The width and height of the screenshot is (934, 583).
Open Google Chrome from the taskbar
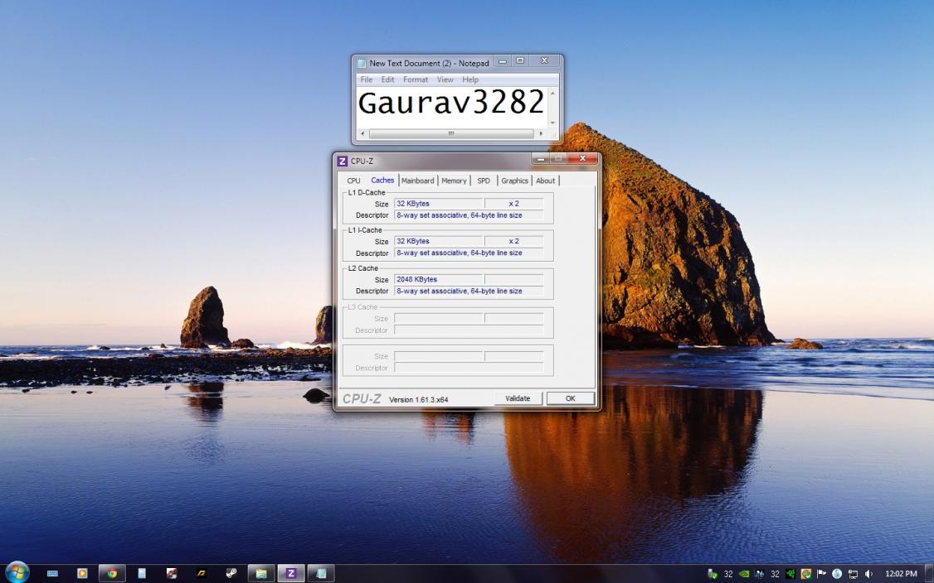(112, 574)
